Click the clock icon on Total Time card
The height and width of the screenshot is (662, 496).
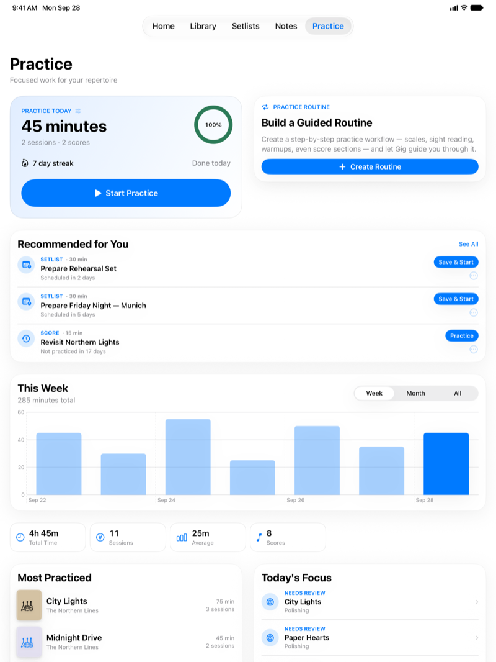tap(20, 537)
